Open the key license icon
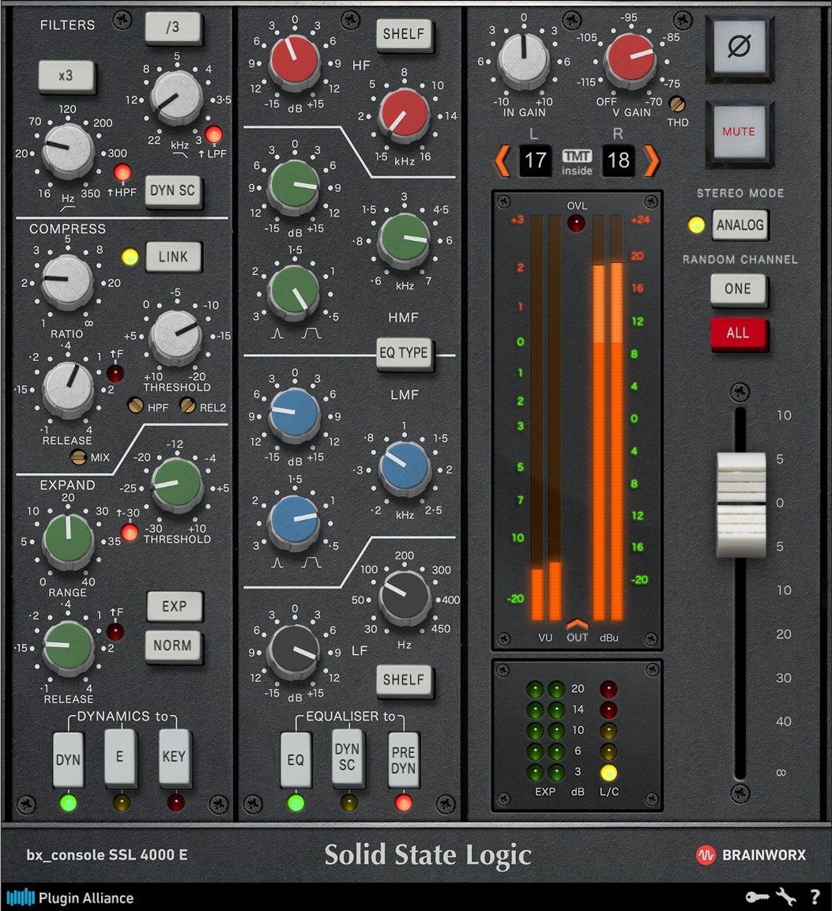The height and width of the screenshot is (911, 832). point(757,897)
